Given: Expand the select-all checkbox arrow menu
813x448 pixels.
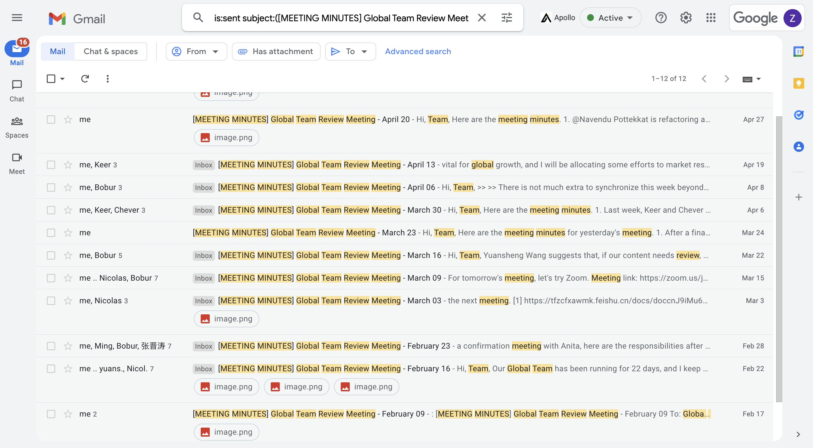Looking at the screenshot, I should tap(62, 78).
